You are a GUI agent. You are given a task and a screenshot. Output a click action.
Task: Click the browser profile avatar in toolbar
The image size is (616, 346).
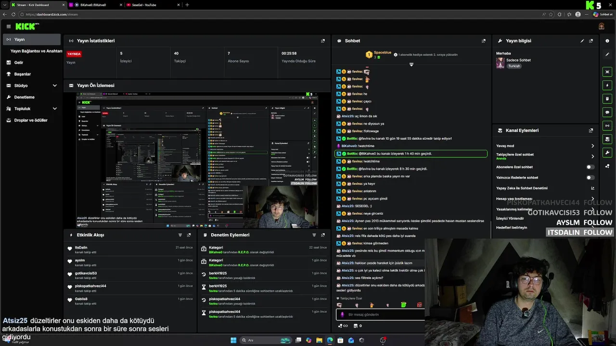(x=578, y=14)
